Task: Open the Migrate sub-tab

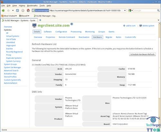Action: click(109, 37)
